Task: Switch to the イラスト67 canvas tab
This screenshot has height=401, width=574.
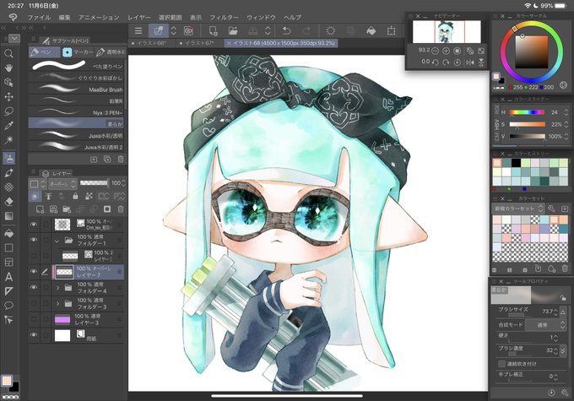Action: coord(198,43)
